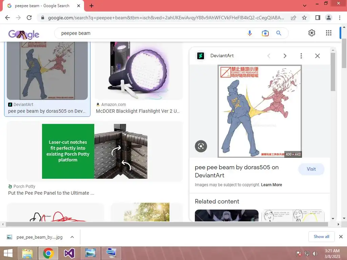Open the clock showing 3:21 AM
347x260 pixels.
[332, 254]
